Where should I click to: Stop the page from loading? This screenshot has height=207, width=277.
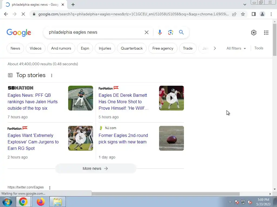coord(23,14)
